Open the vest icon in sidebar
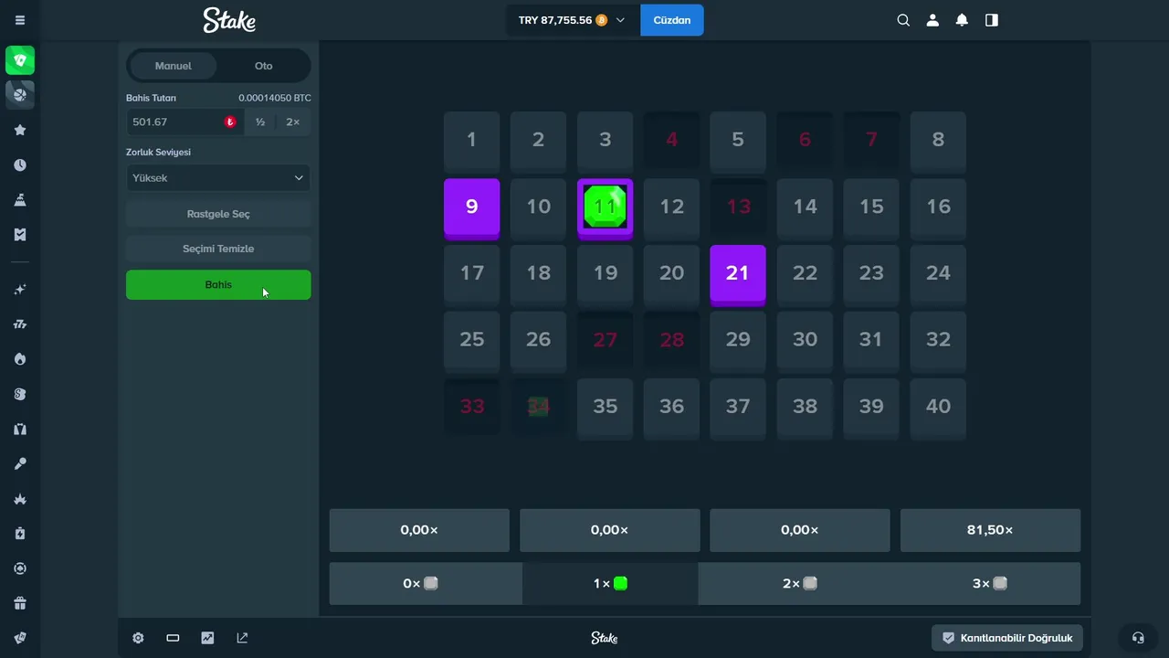This screenshot has width=1169, height=658. [20, 430]
